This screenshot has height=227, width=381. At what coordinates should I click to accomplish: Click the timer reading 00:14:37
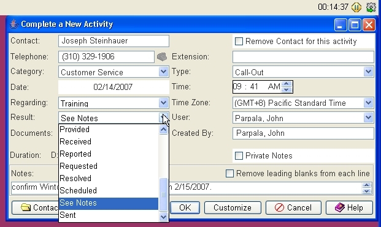(x=333, y=7)
